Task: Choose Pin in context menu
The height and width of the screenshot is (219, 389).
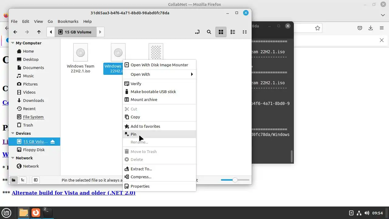Action: tap(159, 134)
